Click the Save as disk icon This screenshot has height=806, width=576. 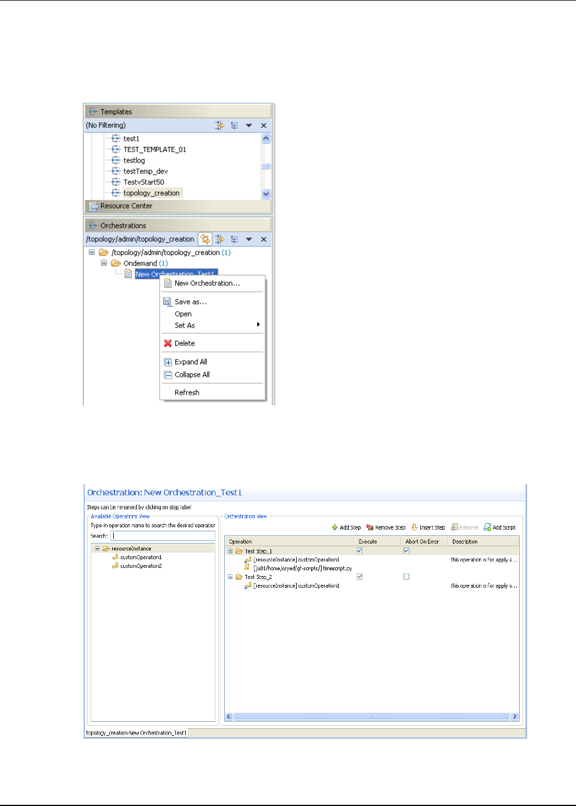tap(168, 302)
